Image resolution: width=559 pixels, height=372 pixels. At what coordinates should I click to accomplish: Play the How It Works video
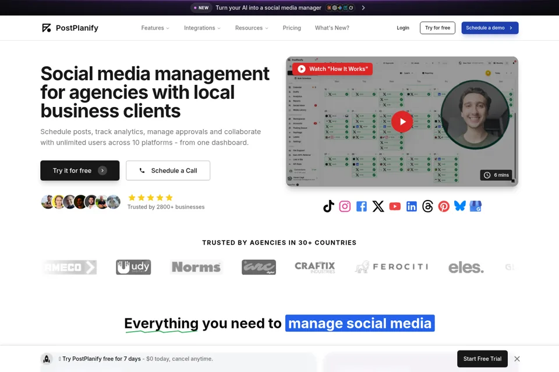point(402,121)
